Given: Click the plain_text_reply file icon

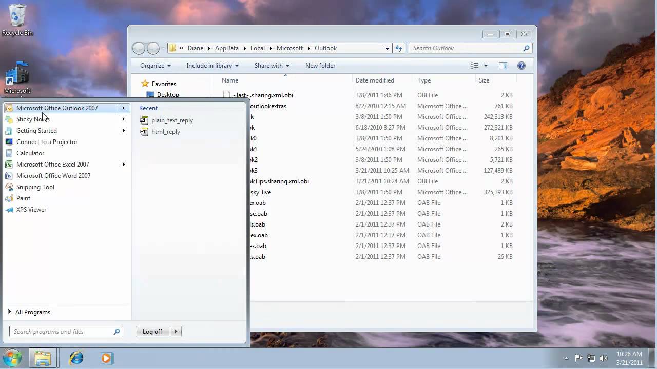Looking at the screenshot, I should tap(144, 120).
